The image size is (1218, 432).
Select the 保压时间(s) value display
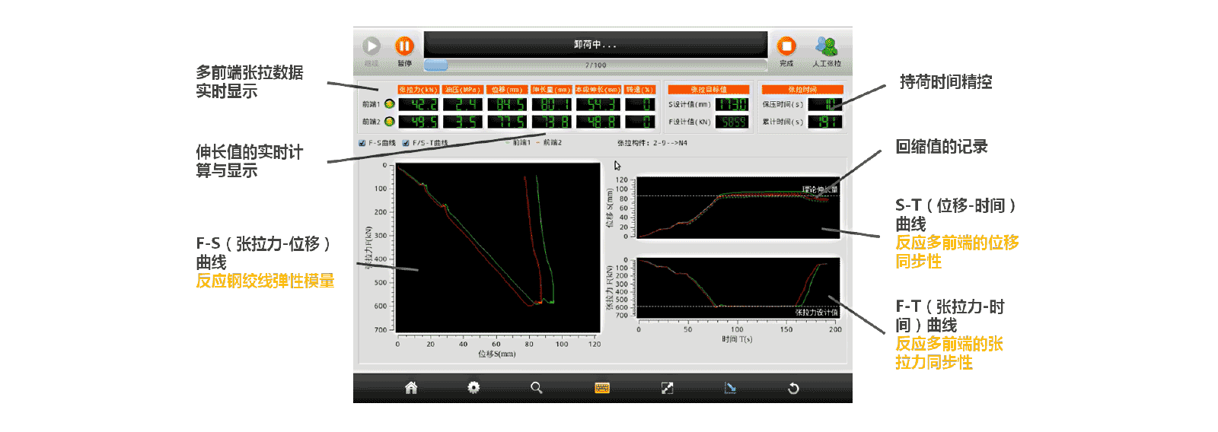[x=825, y=104]
